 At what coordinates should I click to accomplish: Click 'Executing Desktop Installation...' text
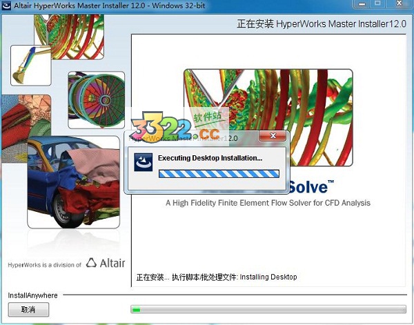[x=210, y=158]
